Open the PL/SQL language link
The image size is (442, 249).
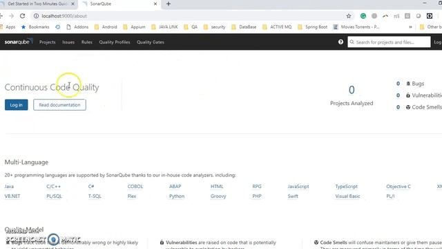point(54,196)
